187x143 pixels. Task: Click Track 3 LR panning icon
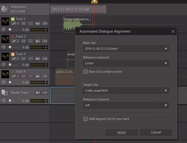(x=45, y=59)
